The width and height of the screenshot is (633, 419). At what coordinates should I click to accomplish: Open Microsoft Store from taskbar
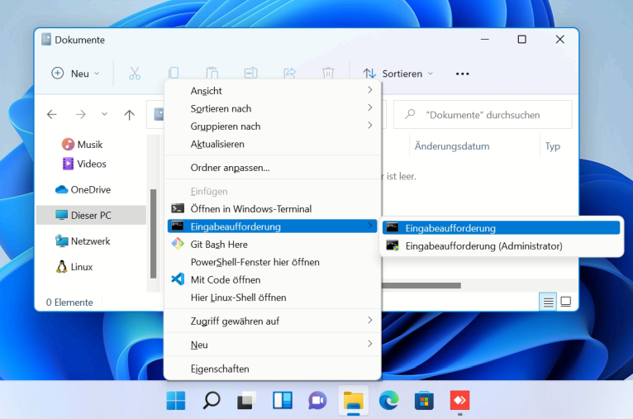424,401
